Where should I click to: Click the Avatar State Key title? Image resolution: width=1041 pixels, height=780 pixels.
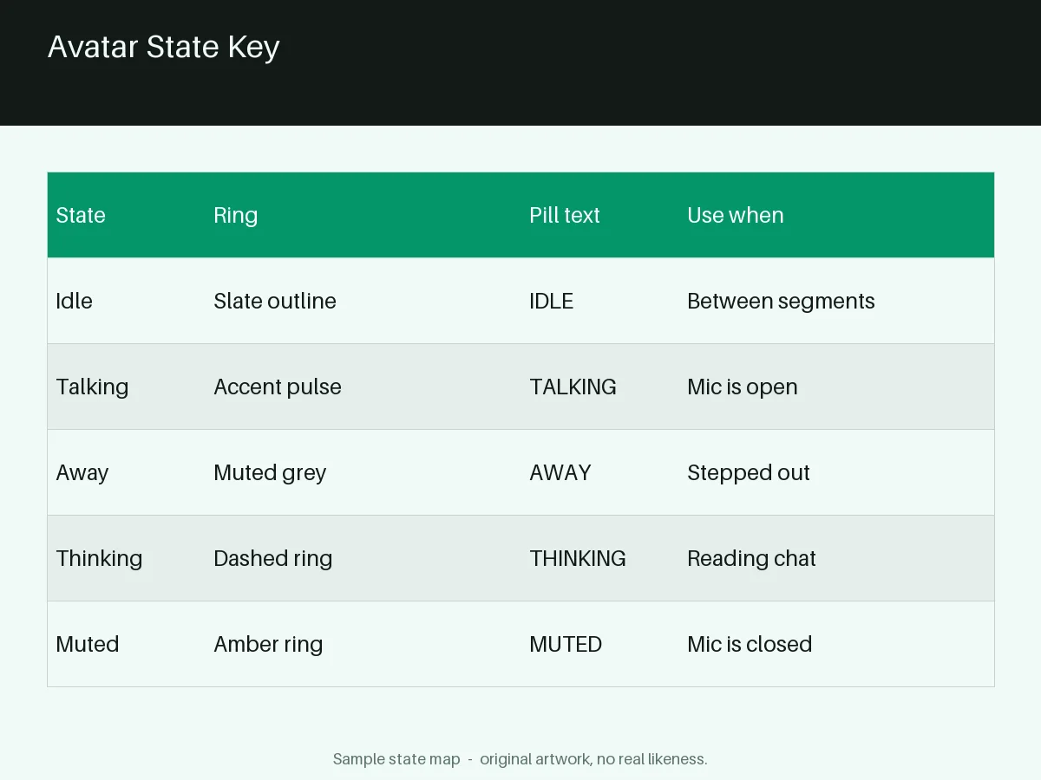click(163, 47)
